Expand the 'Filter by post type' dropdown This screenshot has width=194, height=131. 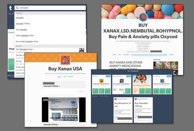tap(105, 96)
